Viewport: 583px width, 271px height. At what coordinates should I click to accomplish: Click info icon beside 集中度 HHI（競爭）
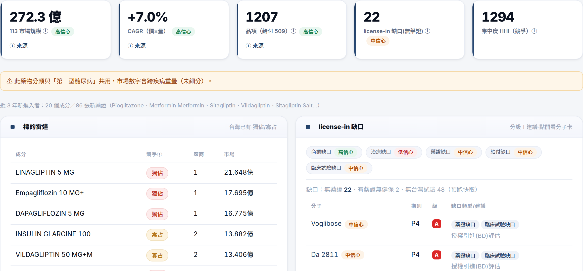(534, 31)
